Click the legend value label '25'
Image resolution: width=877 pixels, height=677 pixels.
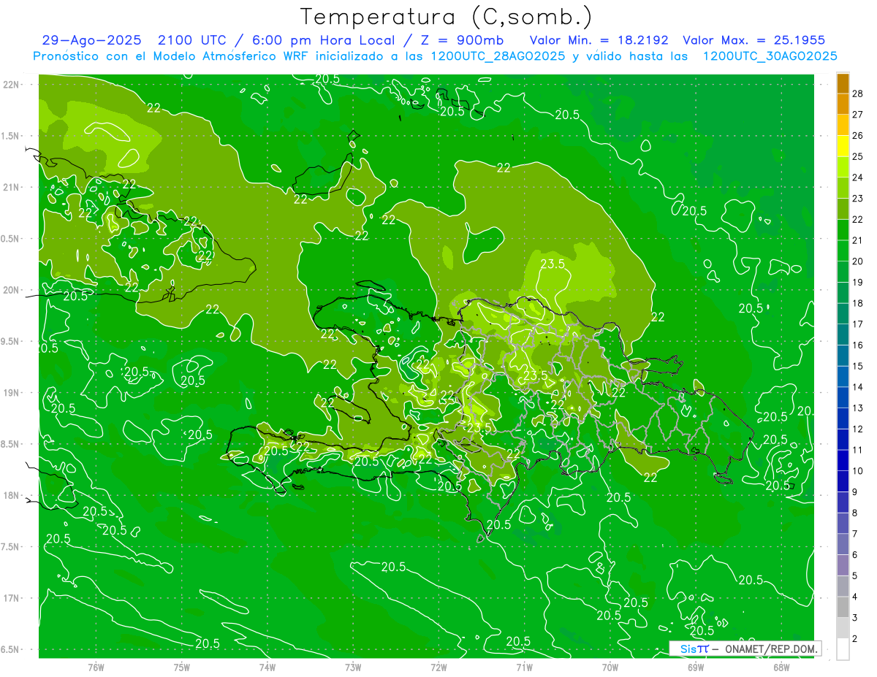click(858, 156)
